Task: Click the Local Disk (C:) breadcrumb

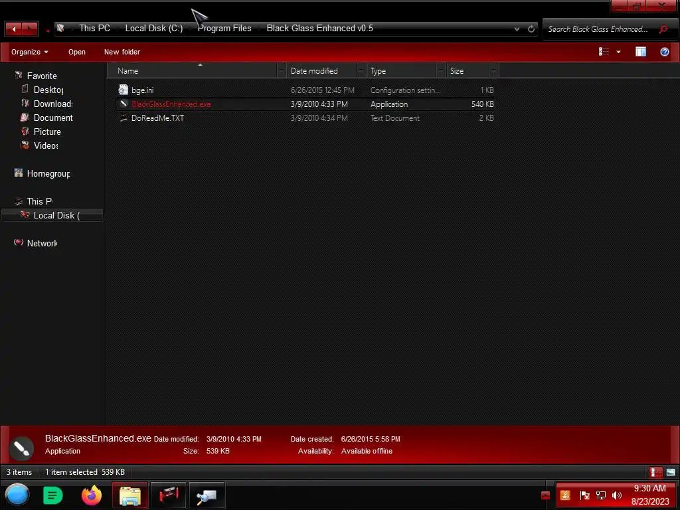Action: [x=154, y=28]
